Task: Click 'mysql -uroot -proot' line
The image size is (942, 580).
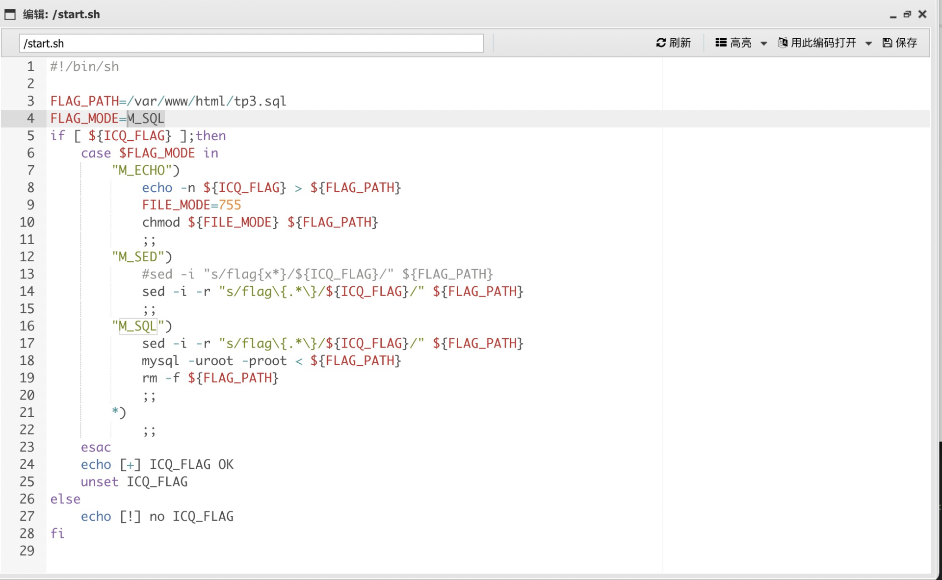Action: point(271,361)
